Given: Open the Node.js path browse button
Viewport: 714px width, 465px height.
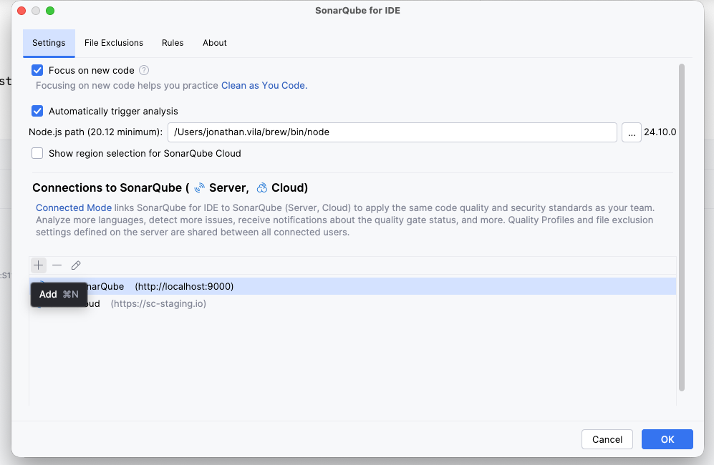Looking at the screenshot, I should tap(631, 132).
